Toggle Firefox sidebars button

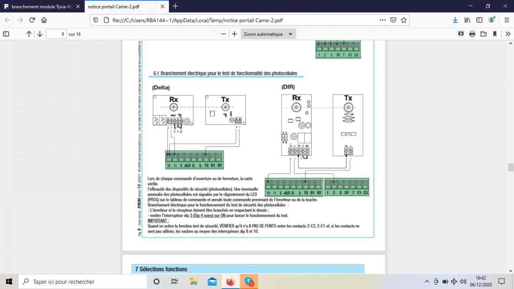pos(479,20)
